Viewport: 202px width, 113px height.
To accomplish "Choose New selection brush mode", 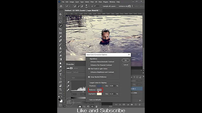I will point(75,6).
